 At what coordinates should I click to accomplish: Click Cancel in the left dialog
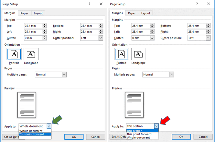pyautogui.click(x=96, y=137)
